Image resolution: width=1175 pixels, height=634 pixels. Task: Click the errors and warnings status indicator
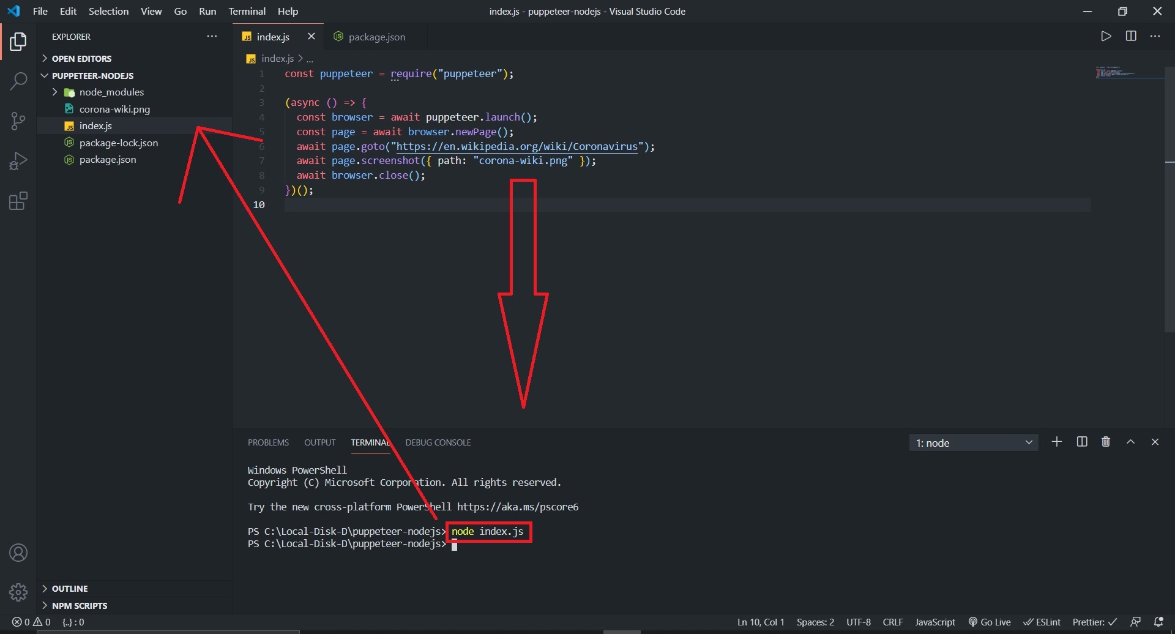click(31, 622)
